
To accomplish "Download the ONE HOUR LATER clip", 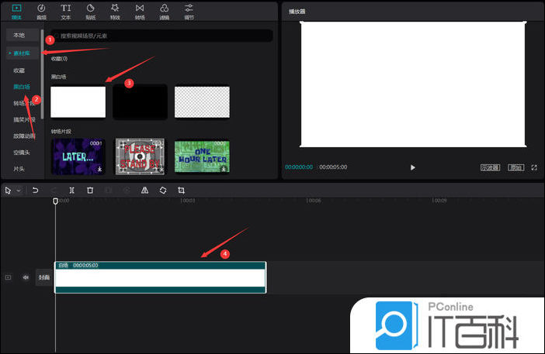I will (224, 169).
